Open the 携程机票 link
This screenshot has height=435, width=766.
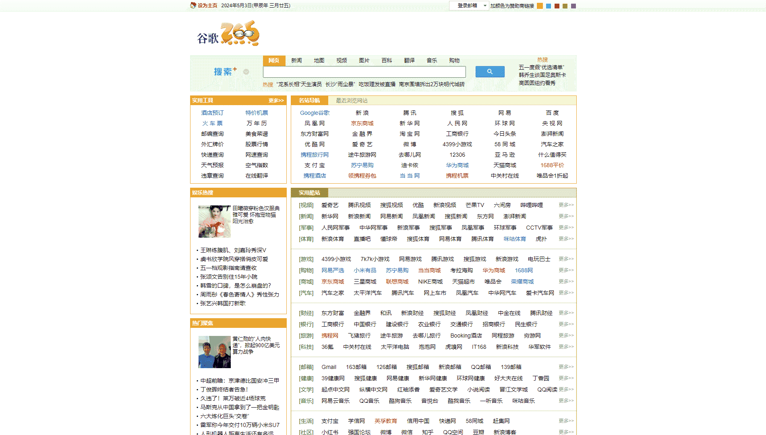click(x=457, y=176)
